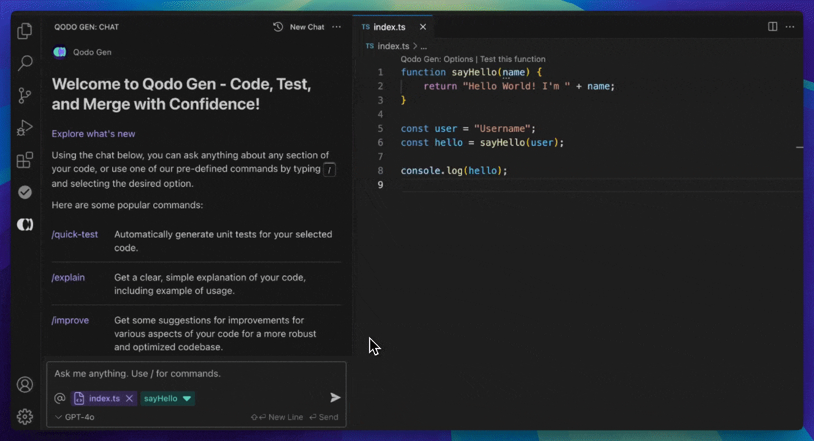814x441 pixels.
Task: Click on the sayHello function name in line 1
Action: click(x=474, y=72)
